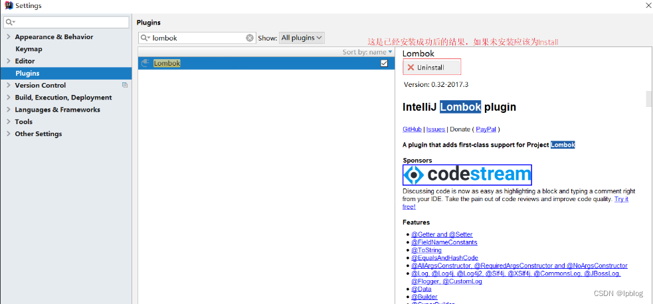Click the Lombok plugin plug icon
653x304 pixels.
coord(145,63)
